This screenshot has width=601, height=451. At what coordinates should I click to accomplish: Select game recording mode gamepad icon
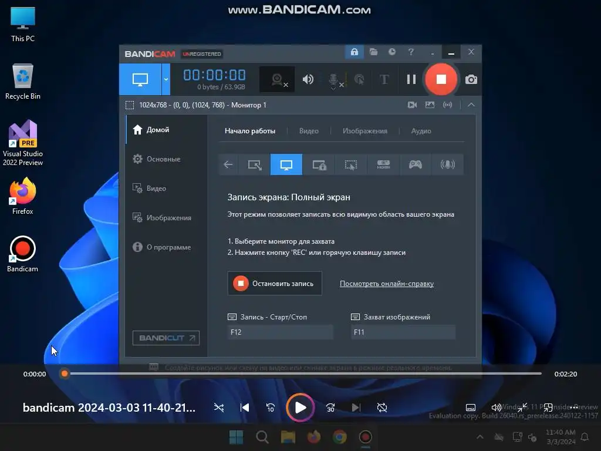(415, 164)
